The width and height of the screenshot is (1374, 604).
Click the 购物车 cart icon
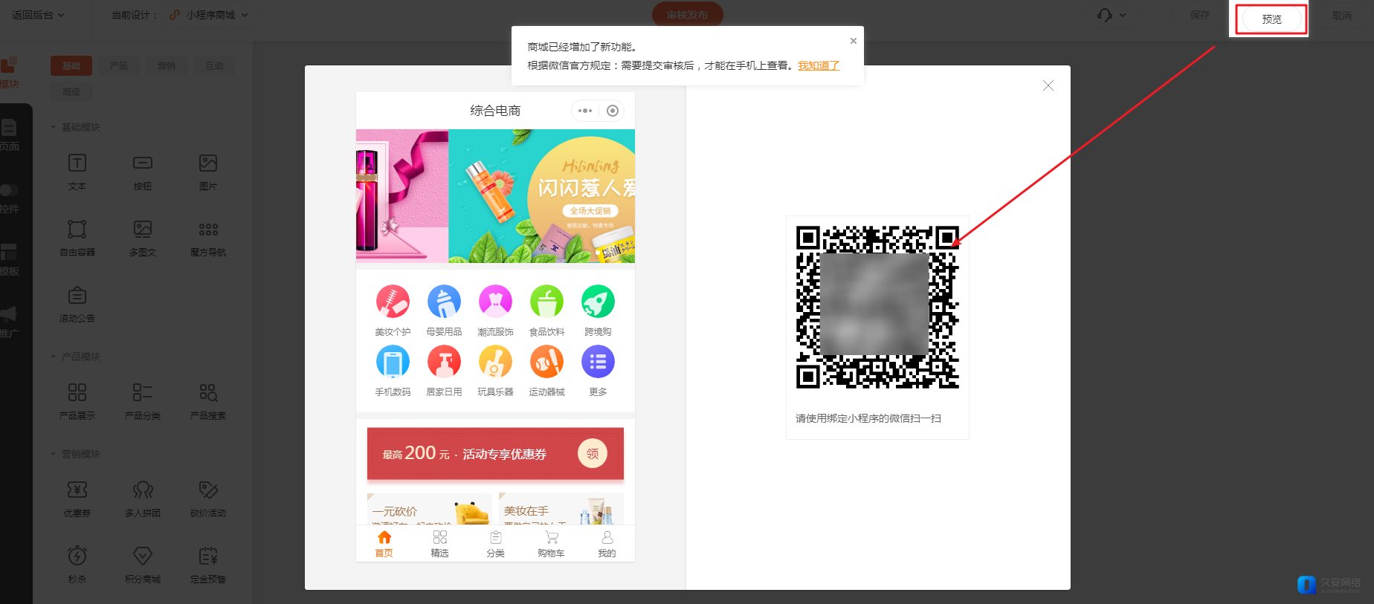coord(551,538)
